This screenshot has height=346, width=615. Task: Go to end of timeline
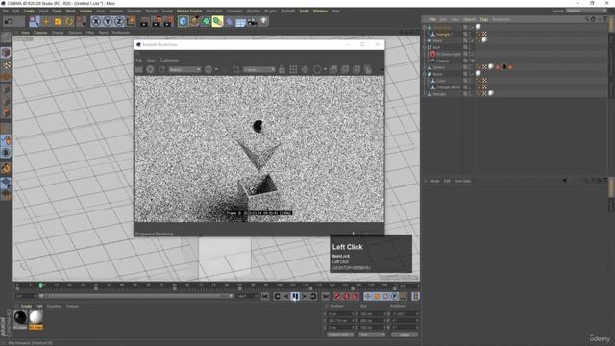point(325,297)
